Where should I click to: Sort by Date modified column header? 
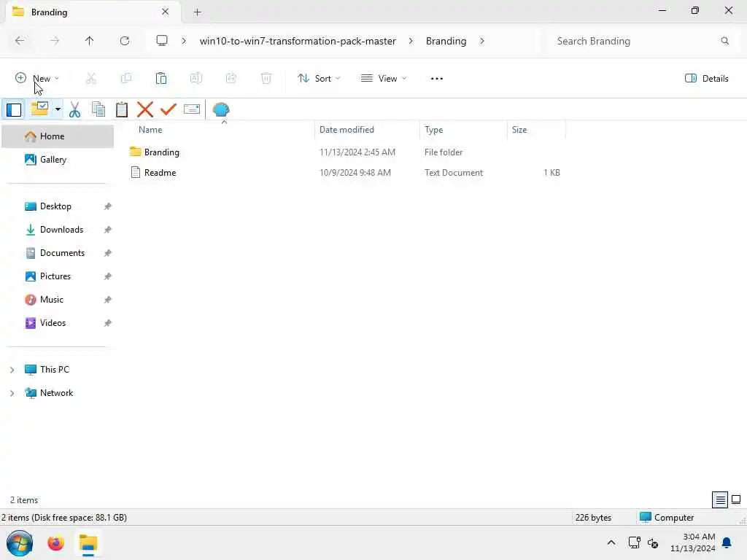[x=367, y=130]
